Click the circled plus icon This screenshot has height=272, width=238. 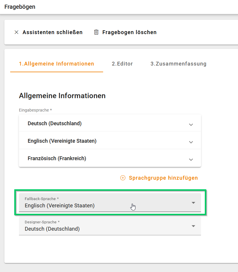123,178
